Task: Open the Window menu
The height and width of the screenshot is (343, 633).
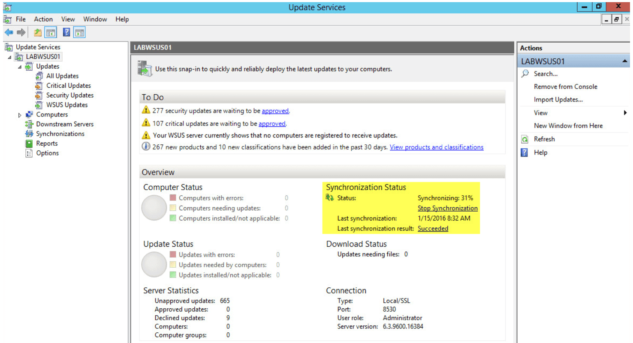Action: tap(95, 19)
